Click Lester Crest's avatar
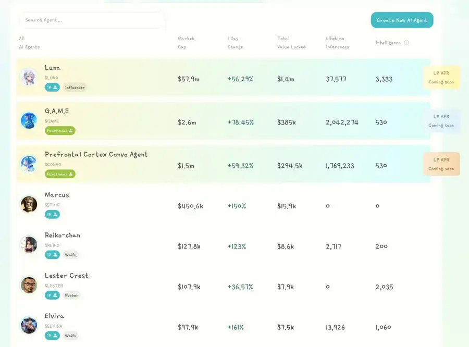469x347 pixels. point(29,285)
